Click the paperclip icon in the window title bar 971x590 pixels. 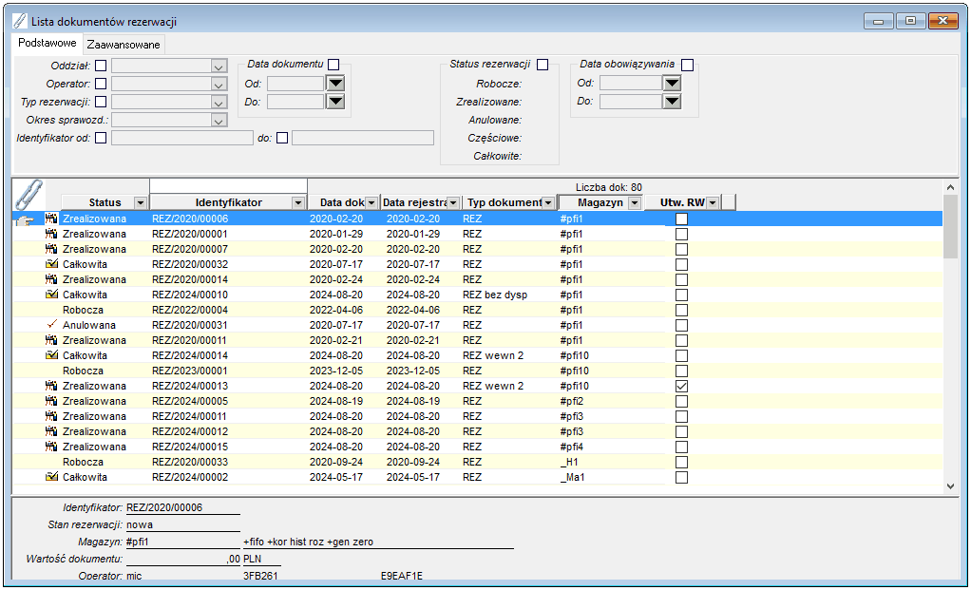coord(20,21)
